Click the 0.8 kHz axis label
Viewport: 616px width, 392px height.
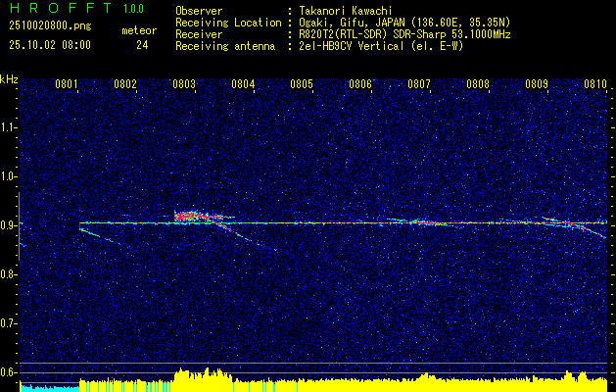click(9, 274)
